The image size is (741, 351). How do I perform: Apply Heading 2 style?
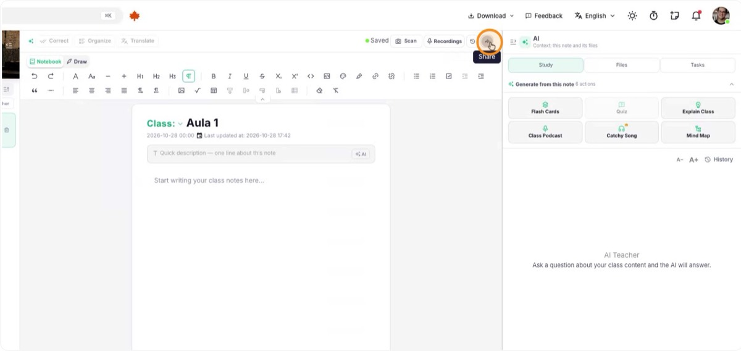click(156, 76)
